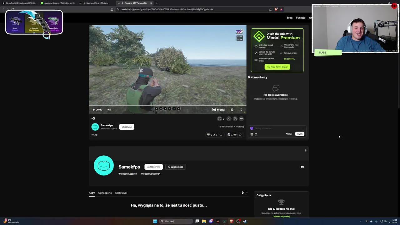This screenshot has width=400, height=225.
Task: Favorite the GTA V game star
Action: (221, 135)
